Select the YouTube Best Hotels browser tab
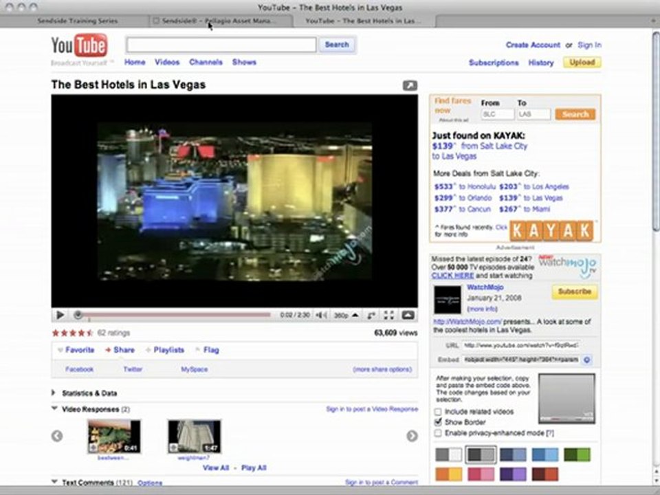The image size is (660, 495). point(364,21)
